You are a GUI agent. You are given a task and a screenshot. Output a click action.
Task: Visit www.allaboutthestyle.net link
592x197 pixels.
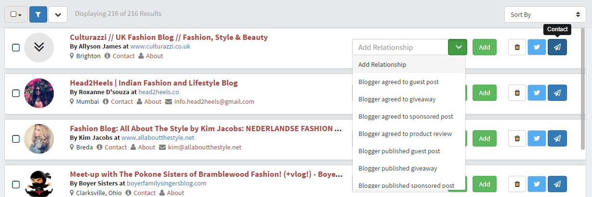pyautogui.click(x=158, y=138)
